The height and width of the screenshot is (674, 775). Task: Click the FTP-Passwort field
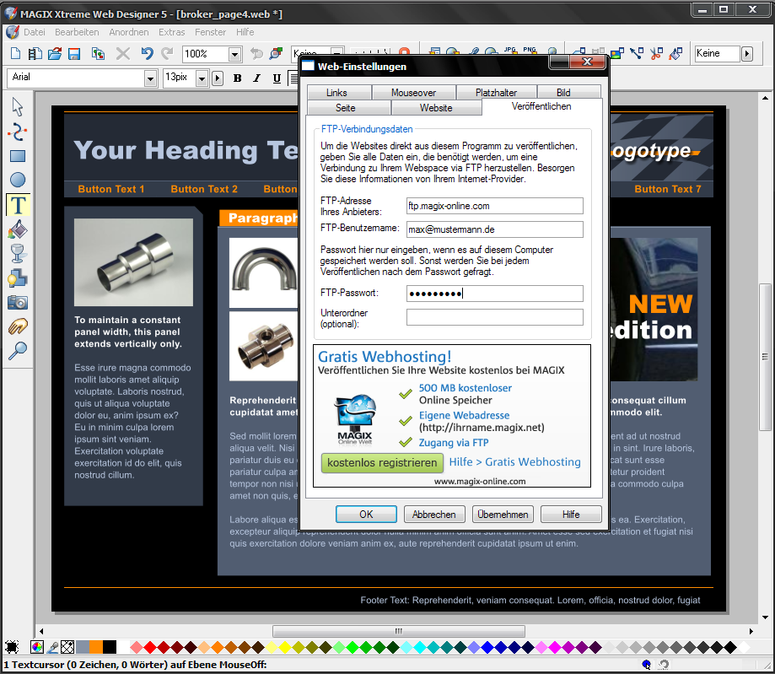(495, 294)
